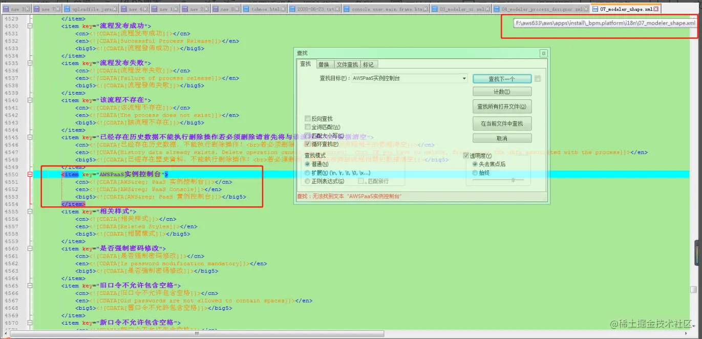Screen dimensions: 702x339
Task: Open the 标记 tab in the find dialog
Action: tap(368, 65)
